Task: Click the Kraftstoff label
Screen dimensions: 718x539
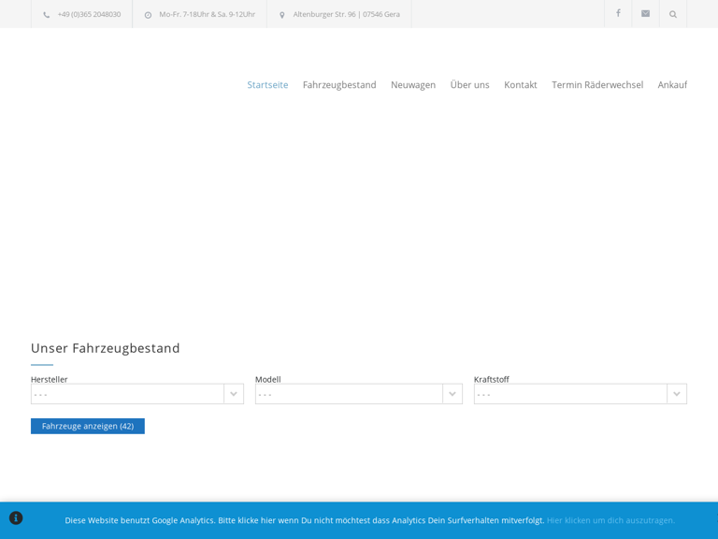Action: point(492,379)
